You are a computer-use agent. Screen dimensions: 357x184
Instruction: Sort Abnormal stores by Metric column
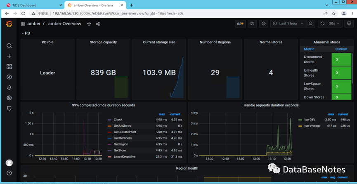pos(309,49)
